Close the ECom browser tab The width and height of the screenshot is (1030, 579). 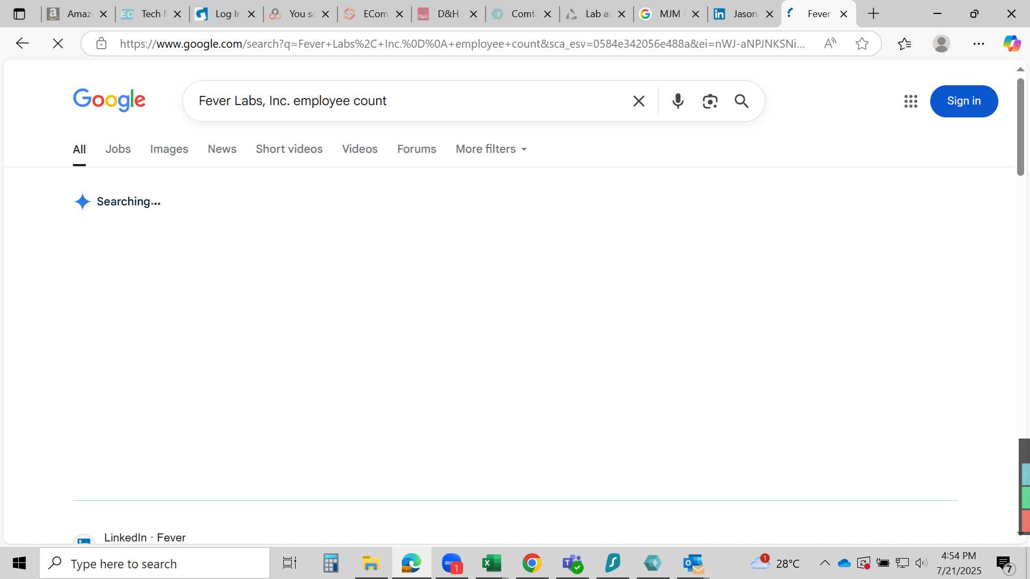[400, 14]
